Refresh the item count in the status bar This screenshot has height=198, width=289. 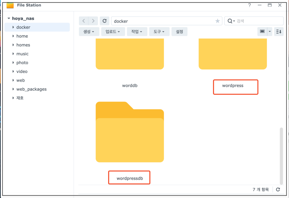(x=278, y=189)
